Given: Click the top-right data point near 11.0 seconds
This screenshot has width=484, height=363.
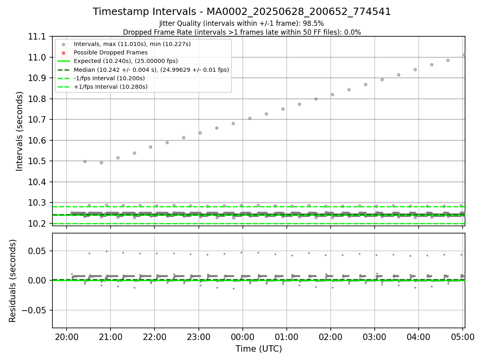Looking at the screenshot, I should pos(464,55).
